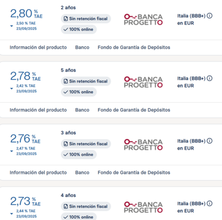Expand rate history arrow under 2,80 % TAE
This screenshot has height=220, width=222.
(12, 26)
